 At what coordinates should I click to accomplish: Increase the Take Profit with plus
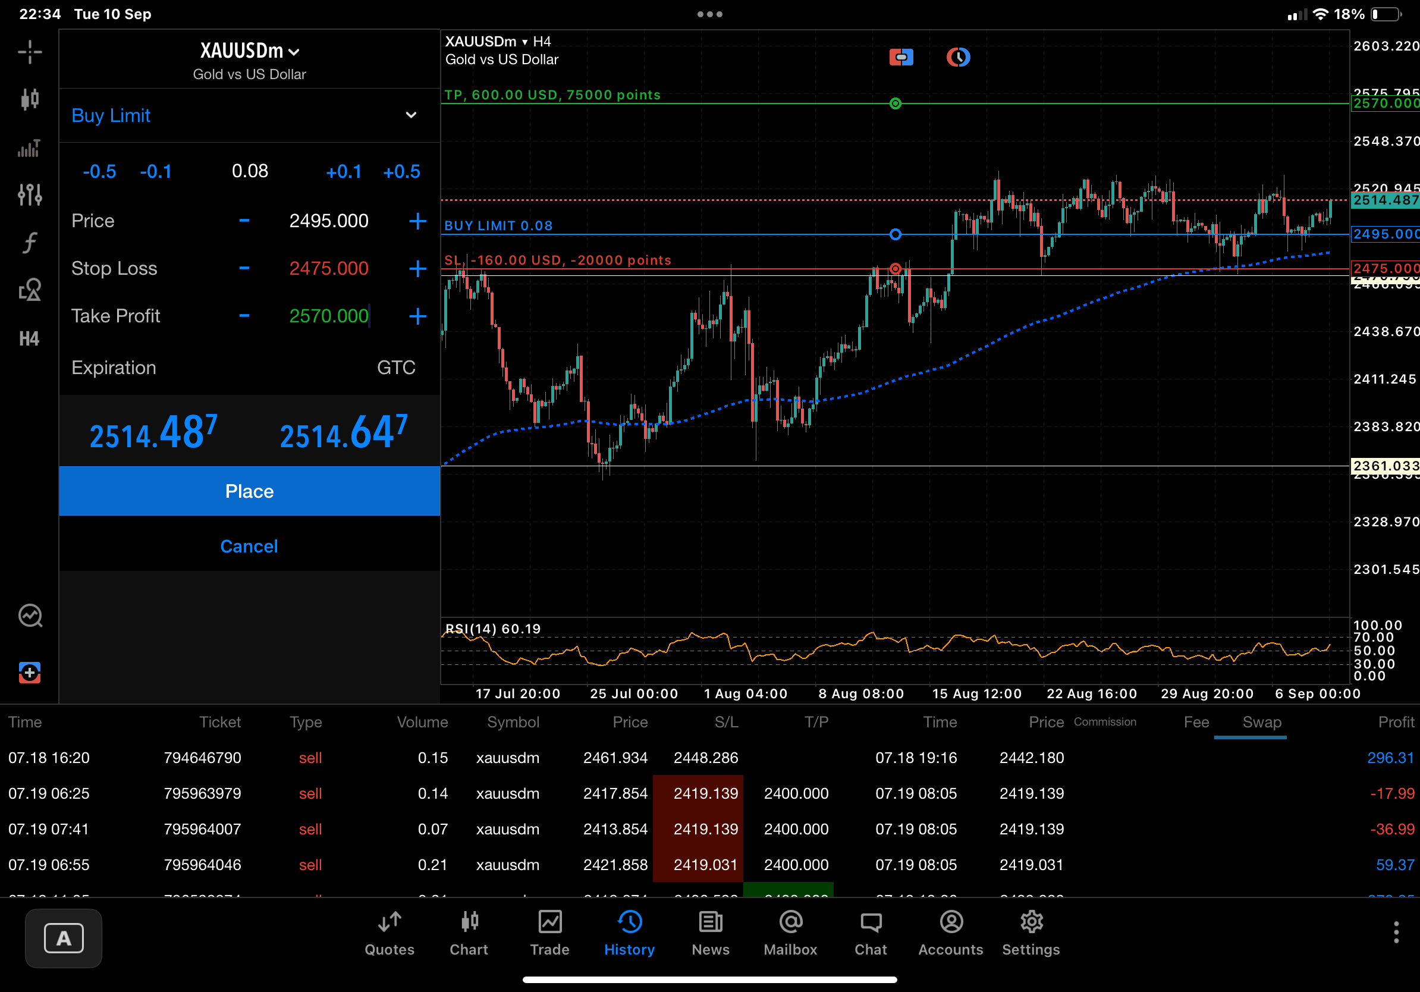point(417,316)
